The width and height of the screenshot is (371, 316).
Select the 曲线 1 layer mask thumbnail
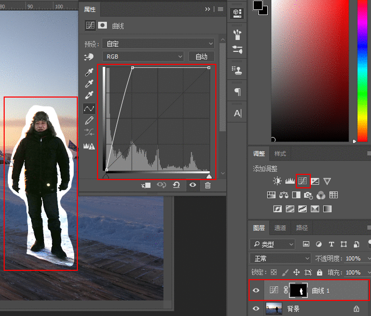click(x=299, y=291)
